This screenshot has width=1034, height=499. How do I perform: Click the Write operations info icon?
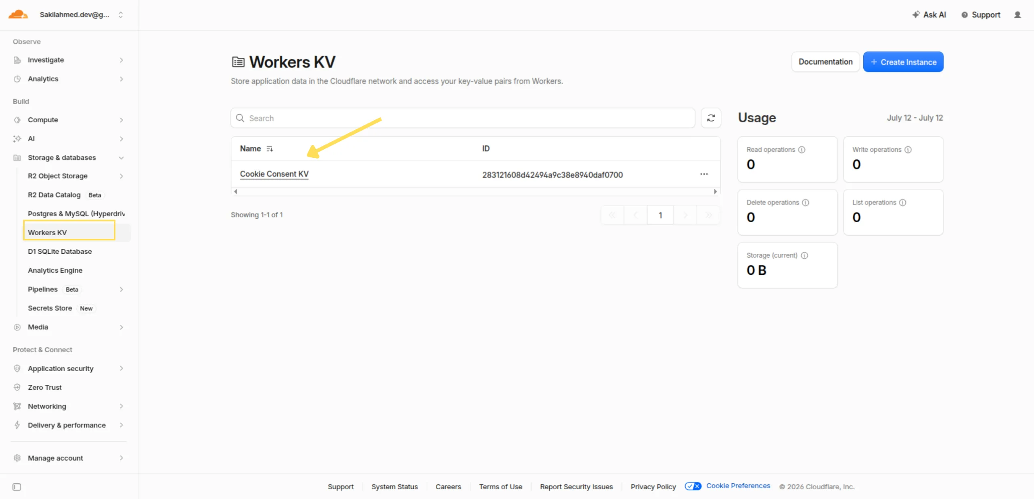pyautogui.click(x=908, y=150)
